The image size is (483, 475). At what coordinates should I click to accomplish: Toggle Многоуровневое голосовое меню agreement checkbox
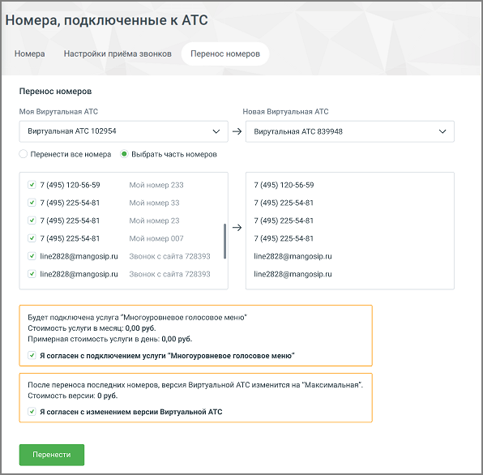[x=32, y=356]
